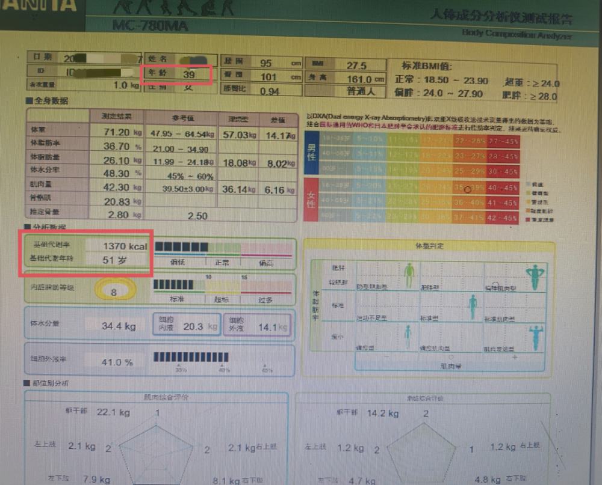
Task: Click the intracellular fluid 20.3 kg box
Action: [187, 325]
